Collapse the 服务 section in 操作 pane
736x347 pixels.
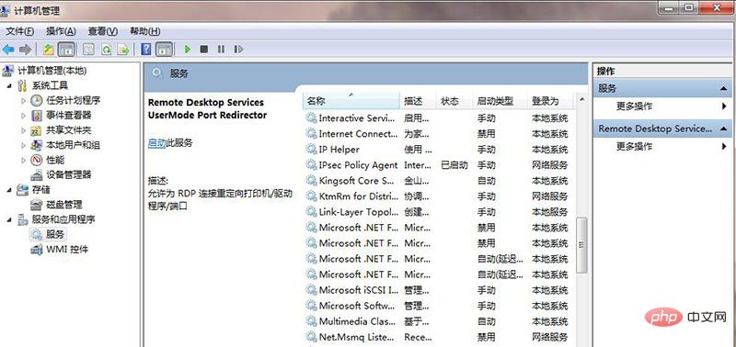723,88
